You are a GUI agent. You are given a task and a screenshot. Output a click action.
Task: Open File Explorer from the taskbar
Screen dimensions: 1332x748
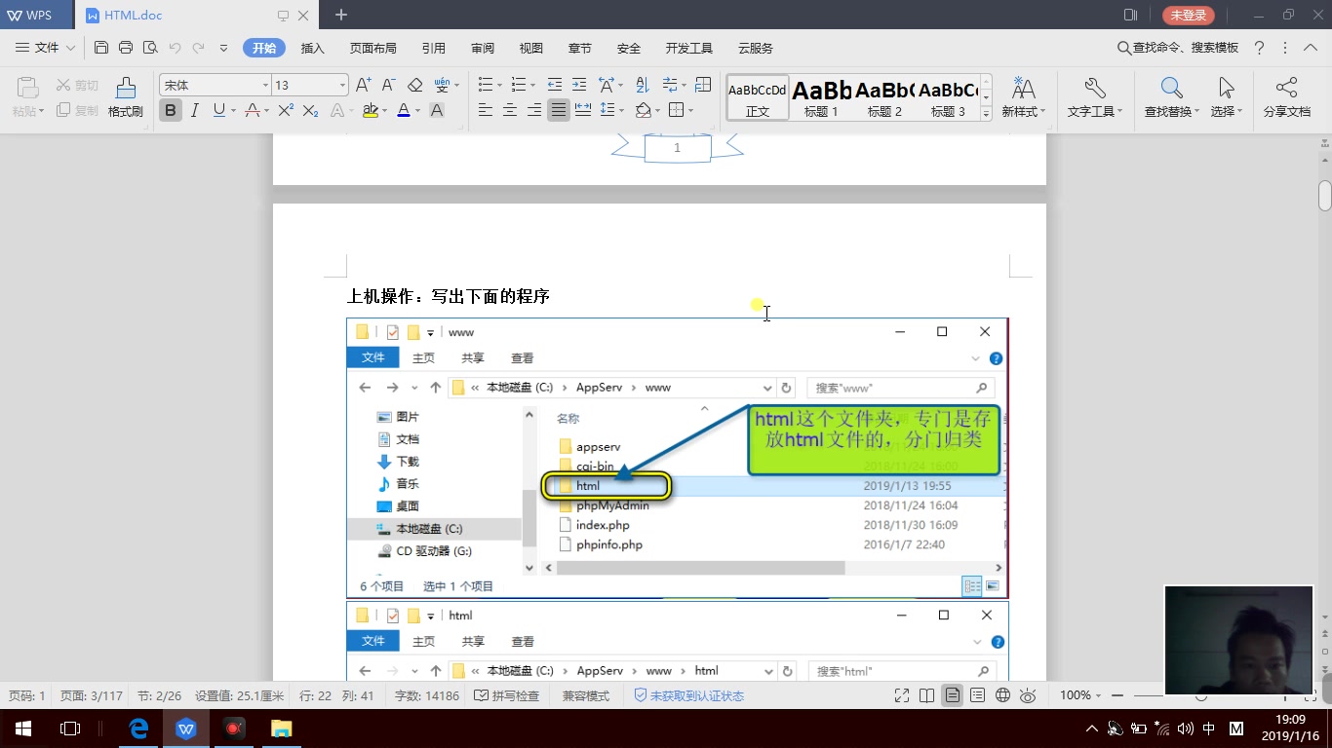[281, 728]
